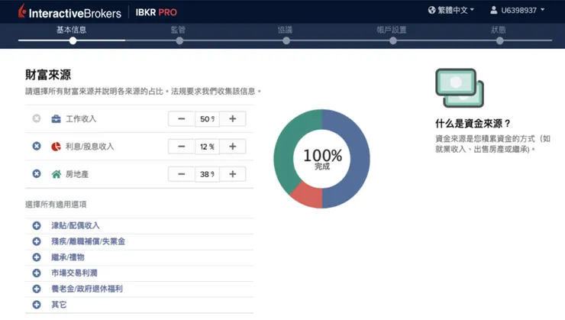565x320 pixels.
Task: Click the 什么是資金來源? heading
Action: click(473, 124)
